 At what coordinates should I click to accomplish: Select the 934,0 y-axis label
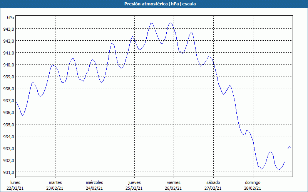8,137
